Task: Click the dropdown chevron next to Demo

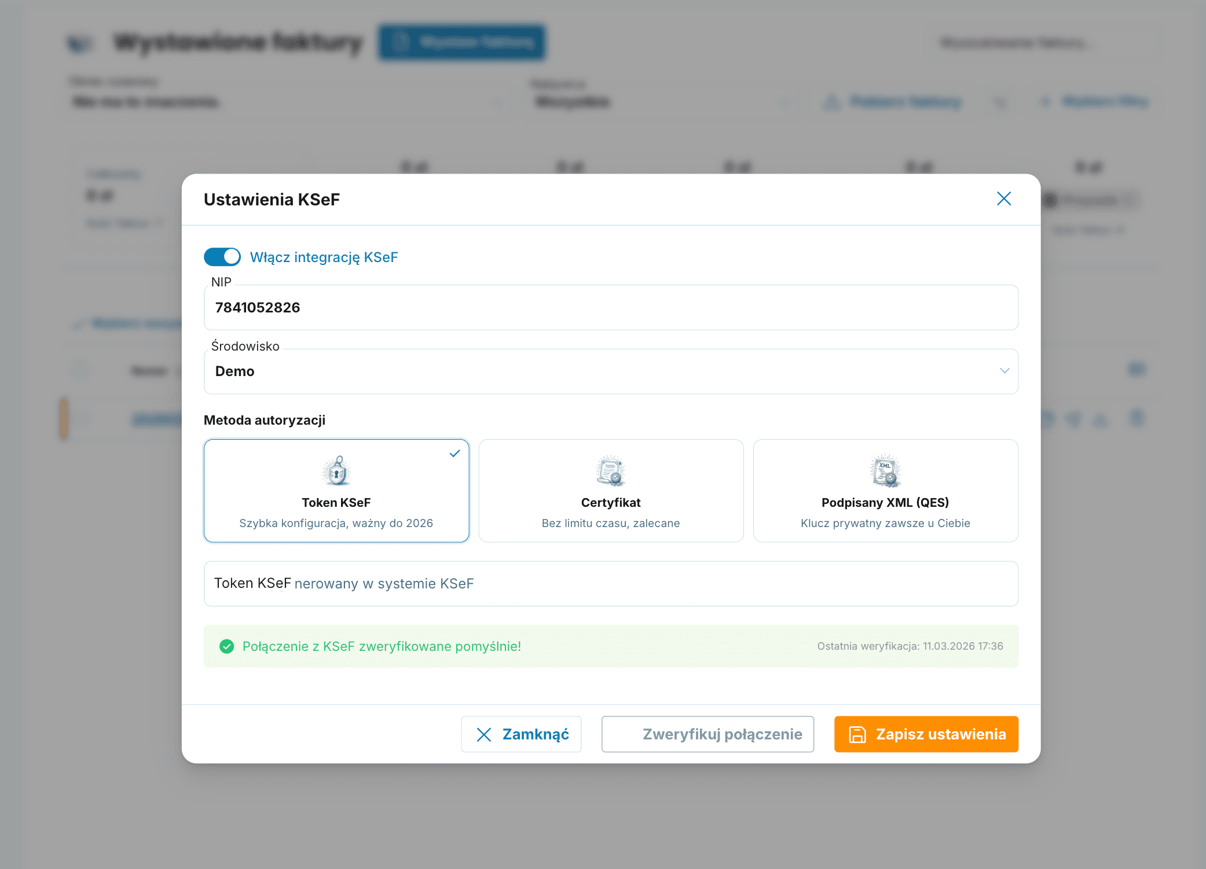Action: (x=1004, y=371)
